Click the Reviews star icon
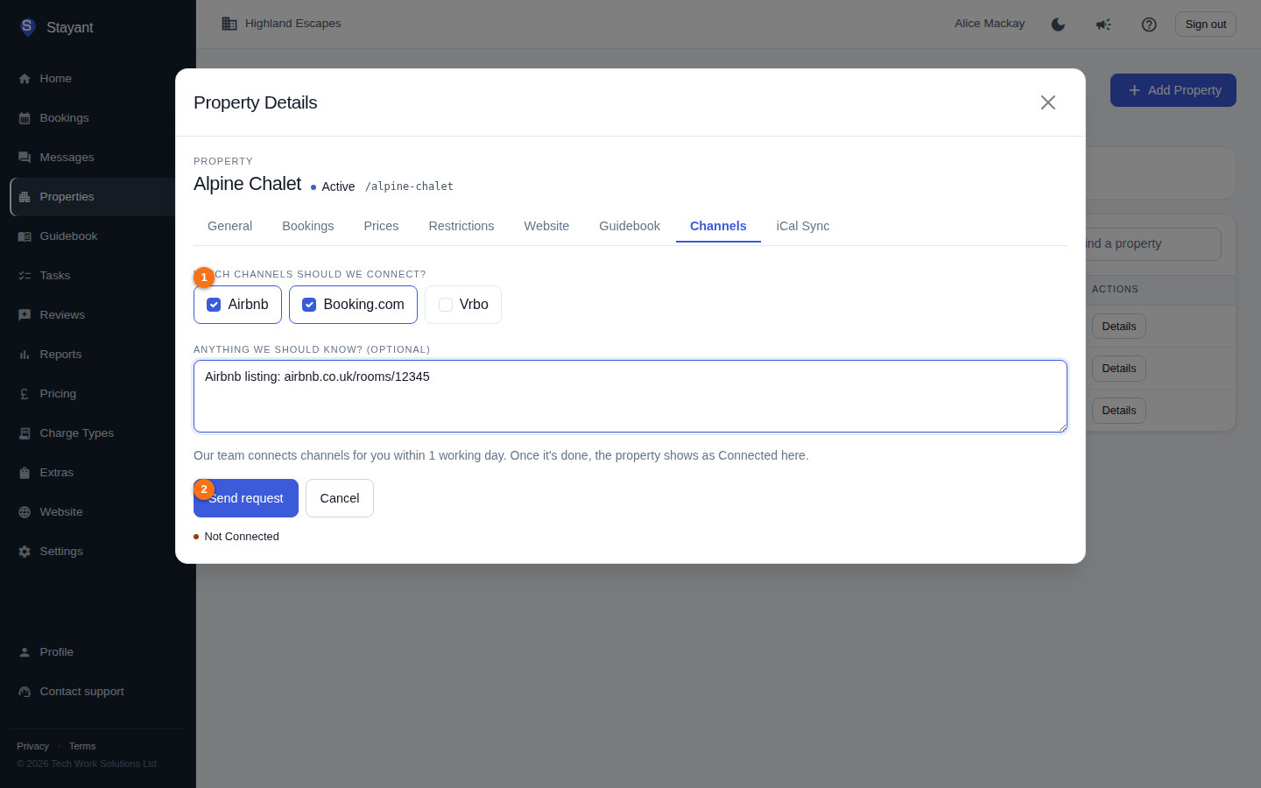Image resolution: width=1261 pixels, height=788 pixels. [x=25, y=315]
